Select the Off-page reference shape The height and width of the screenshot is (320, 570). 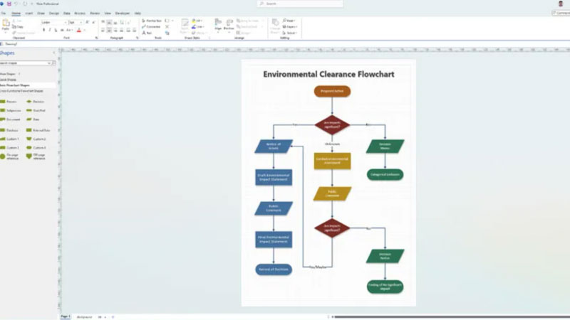36,156
